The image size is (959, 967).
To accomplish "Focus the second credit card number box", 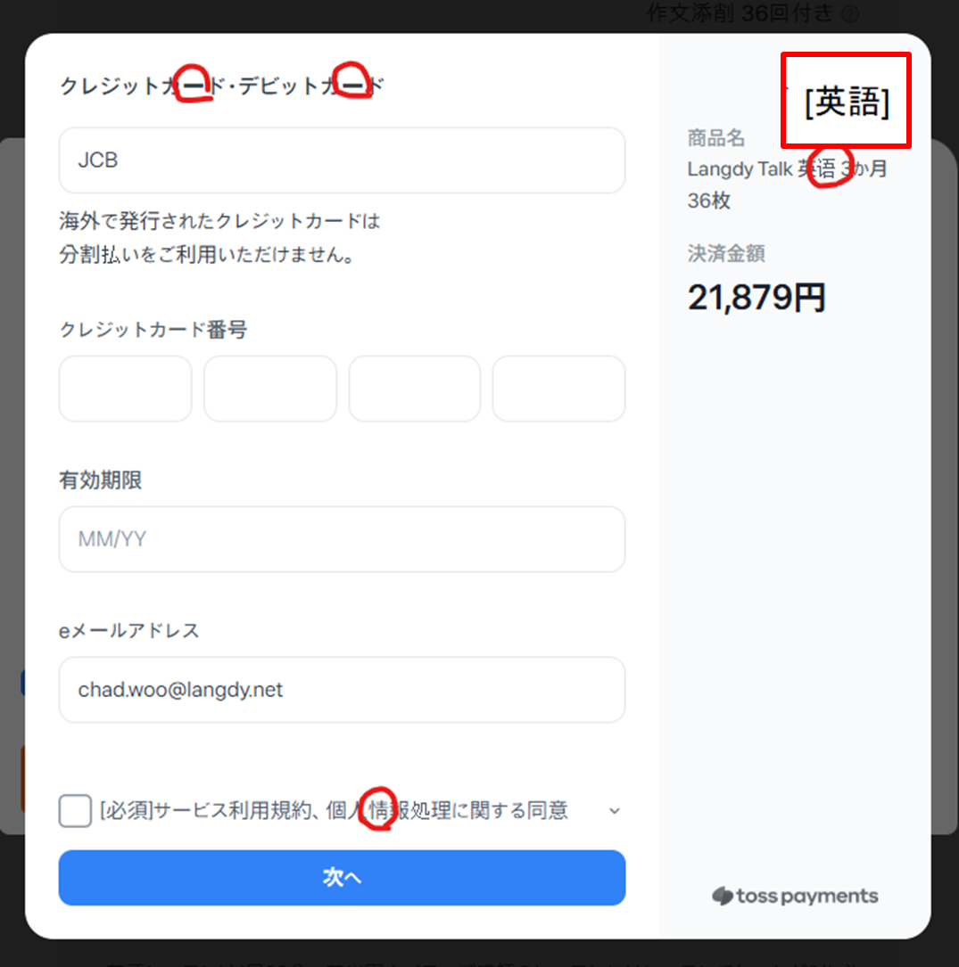I will 270,389.
